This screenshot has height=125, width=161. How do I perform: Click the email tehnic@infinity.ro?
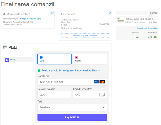pos(11,19)
